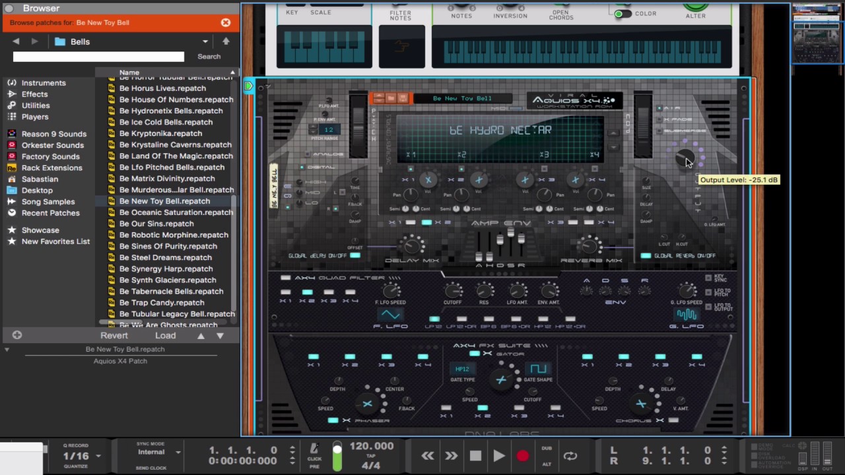Image resolution: width=845 pixels, height=475 pixels.
Task: Enable the LFO to Output checkbox
Action: click(708, 306)
